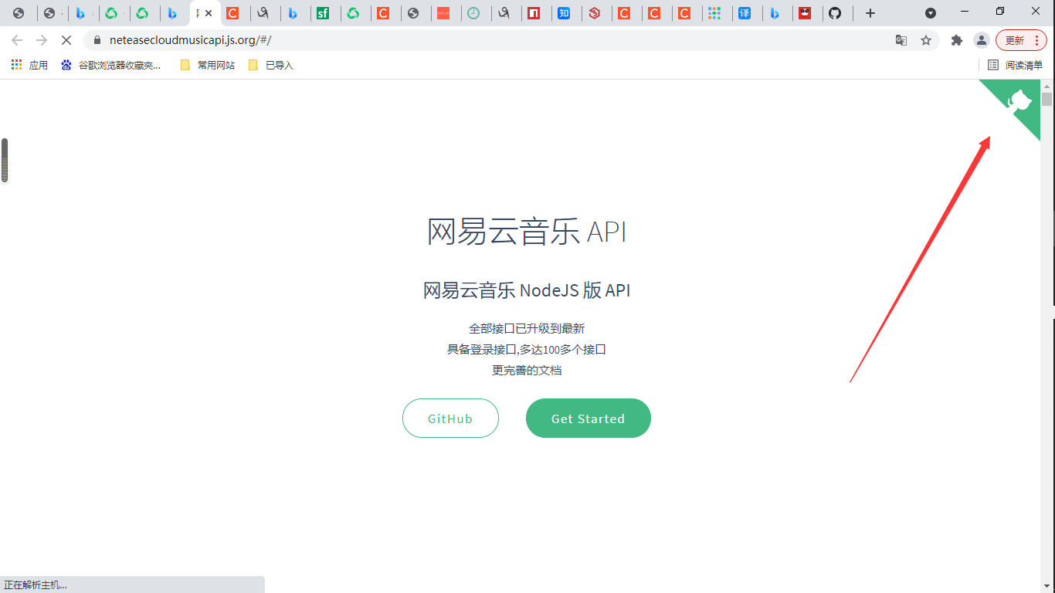The image size is (1055, 593).
Task: Toggle the bookmark star for this page
Action: coord(927,39)
